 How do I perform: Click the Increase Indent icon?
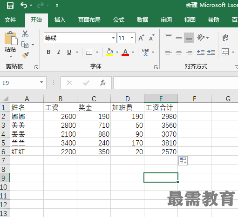(211, 52)
